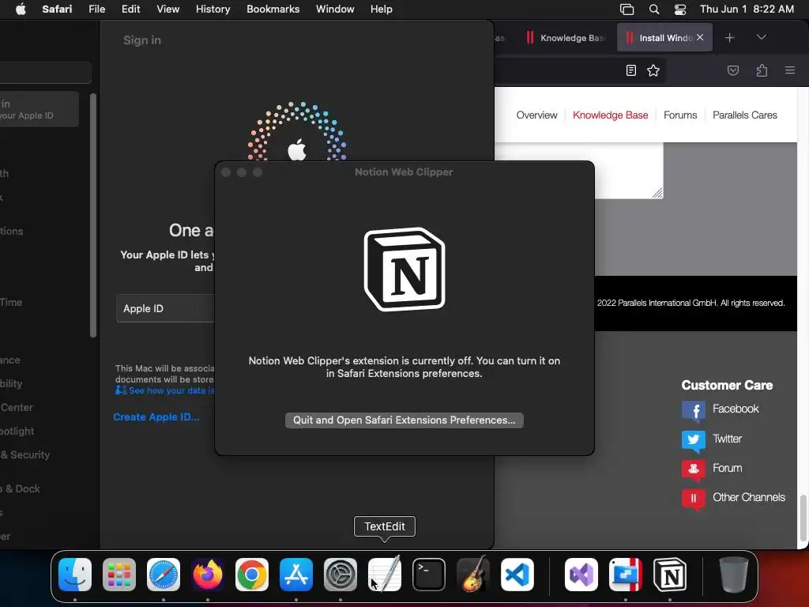Open Notion from the Dock
The height and width of the screenshot is (607, 809).
670,574
